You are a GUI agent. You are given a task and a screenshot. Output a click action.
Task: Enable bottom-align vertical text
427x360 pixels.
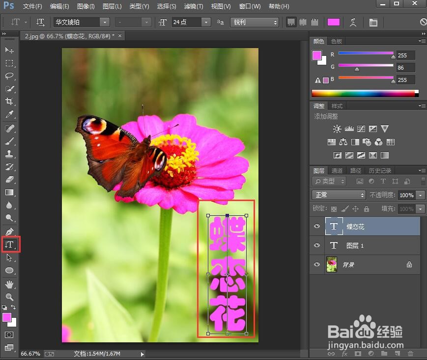pos(315,22)
